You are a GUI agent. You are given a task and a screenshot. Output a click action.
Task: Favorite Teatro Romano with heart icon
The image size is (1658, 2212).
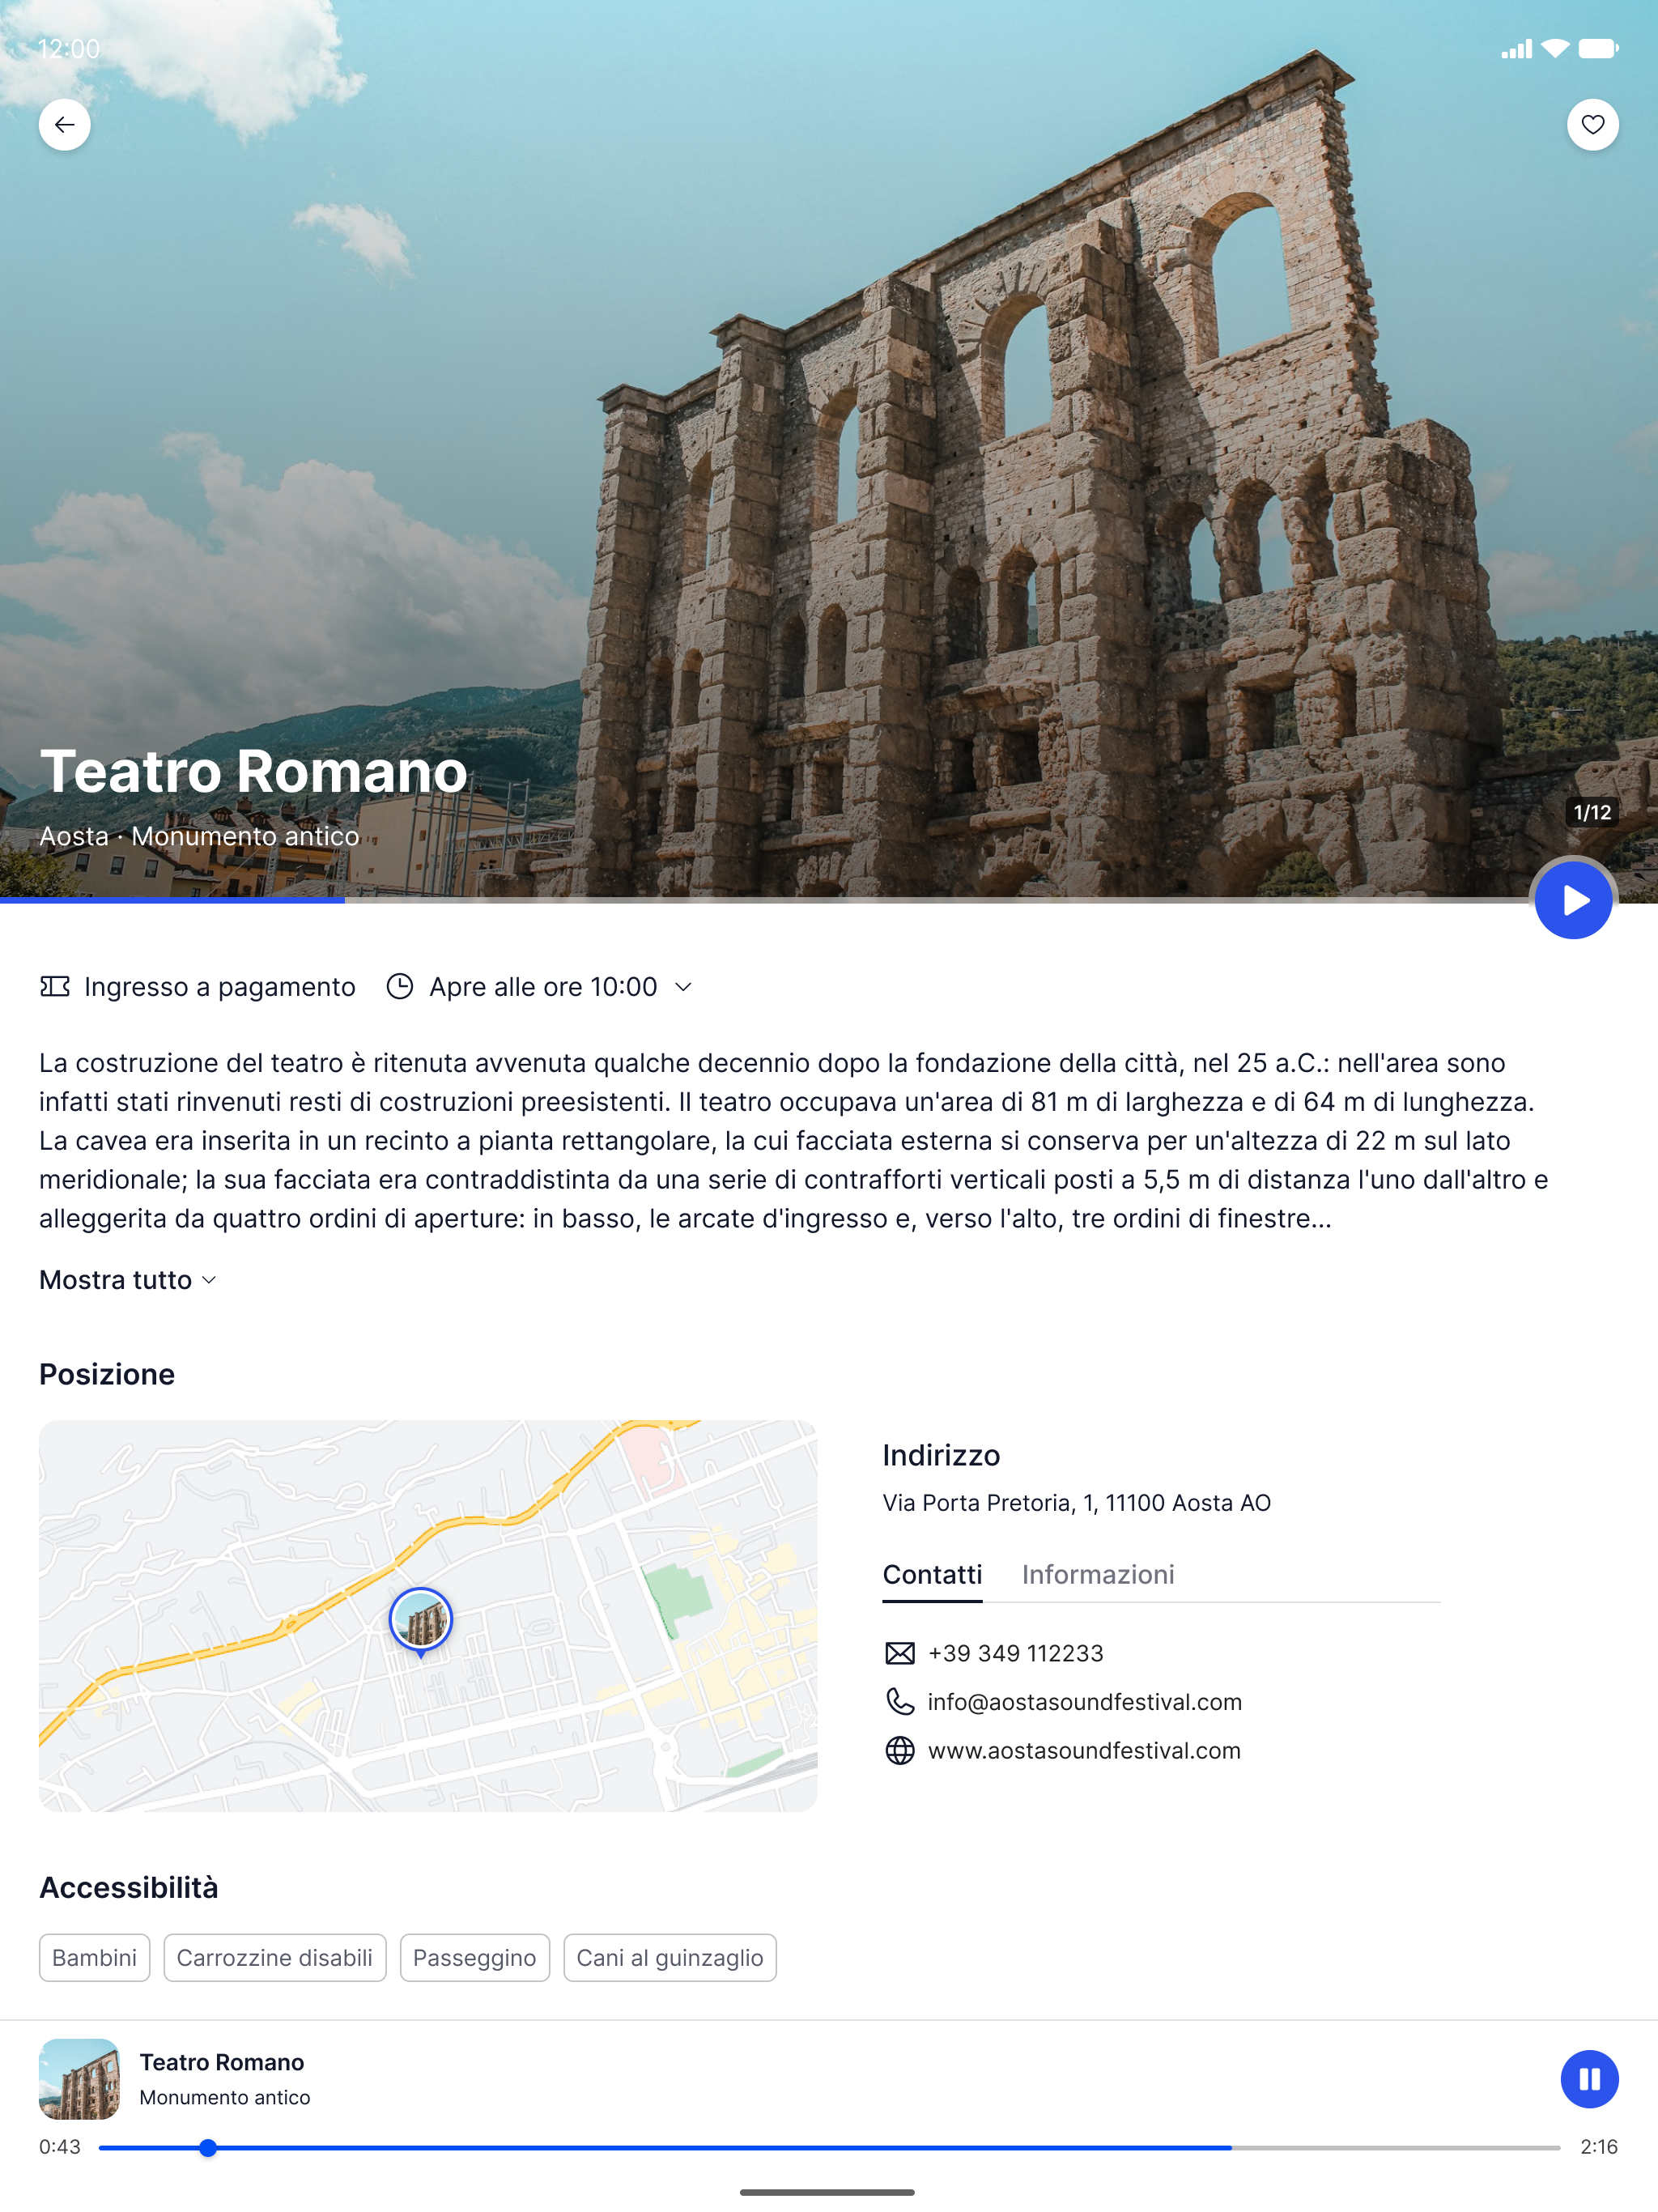pyautogui.click(x=1592, y=125)
